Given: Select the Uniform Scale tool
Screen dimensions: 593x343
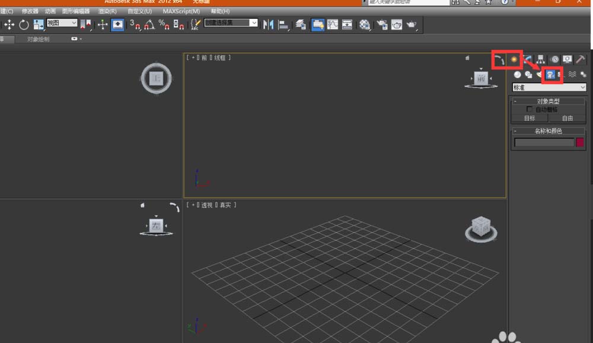Looking at the screenshot, I should click(38, 25).
